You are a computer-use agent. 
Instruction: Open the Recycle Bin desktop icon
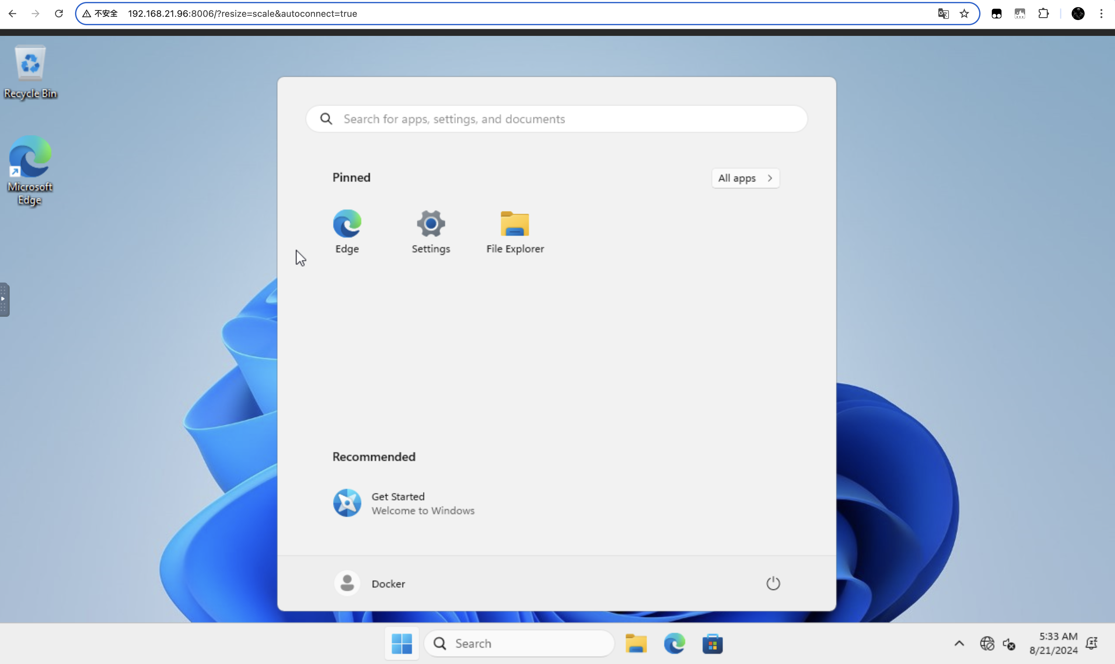click(30, 71)
